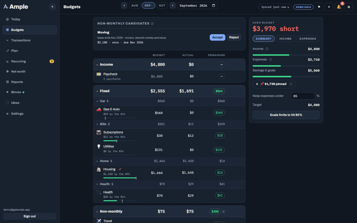Select the AUG month pill
The image size is (357, 223).
coord(135,6)
